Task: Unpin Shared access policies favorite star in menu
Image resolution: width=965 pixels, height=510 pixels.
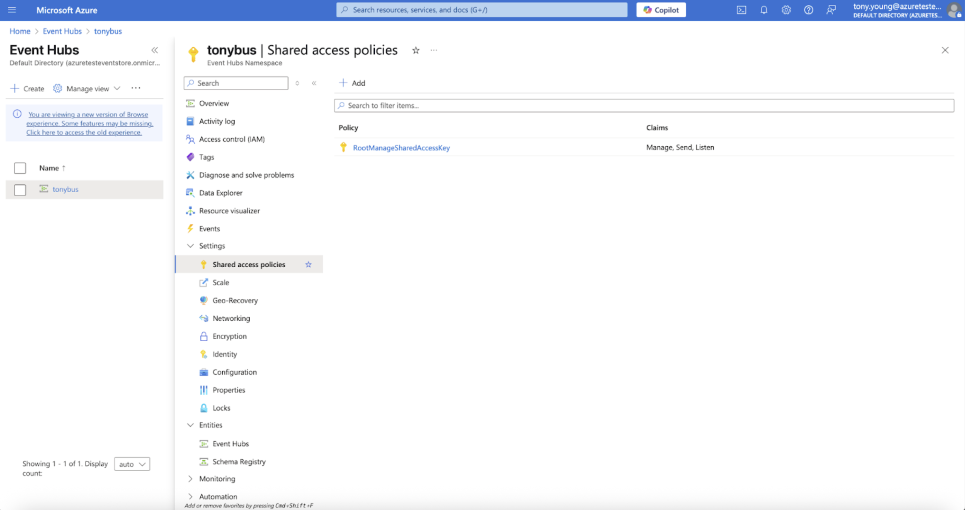Action: click(x=308, y=264)
